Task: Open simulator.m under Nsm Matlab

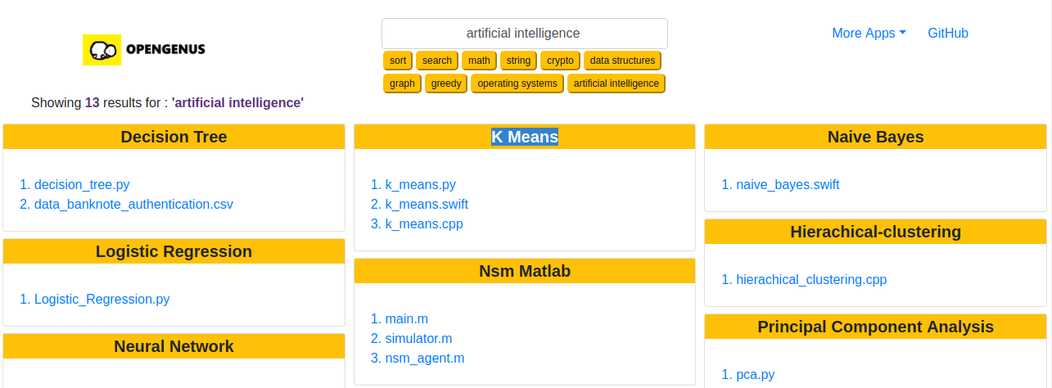Action: (x=418, y=339)
